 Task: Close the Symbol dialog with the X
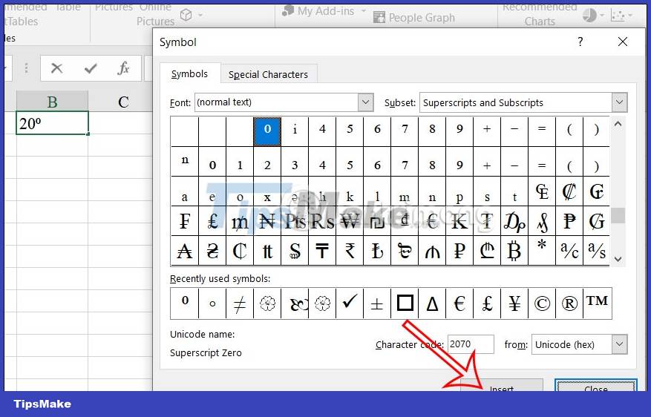tap(622, 42)
